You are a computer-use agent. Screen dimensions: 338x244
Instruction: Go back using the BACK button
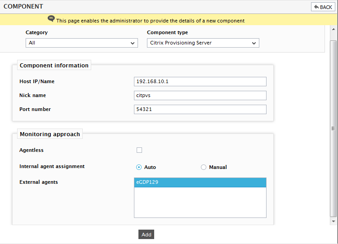(x=323, y=7)
